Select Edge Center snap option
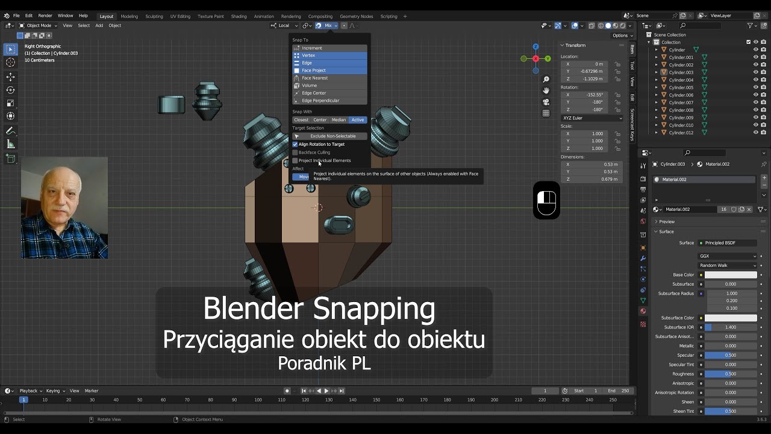 coord(329,93)
